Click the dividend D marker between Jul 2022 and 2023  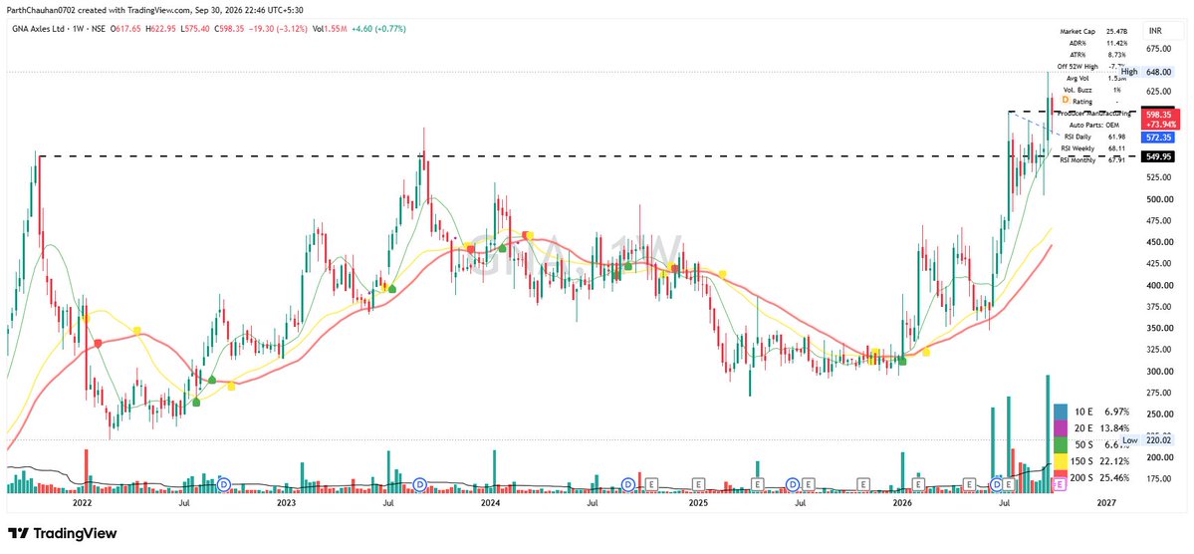[224, 484]
